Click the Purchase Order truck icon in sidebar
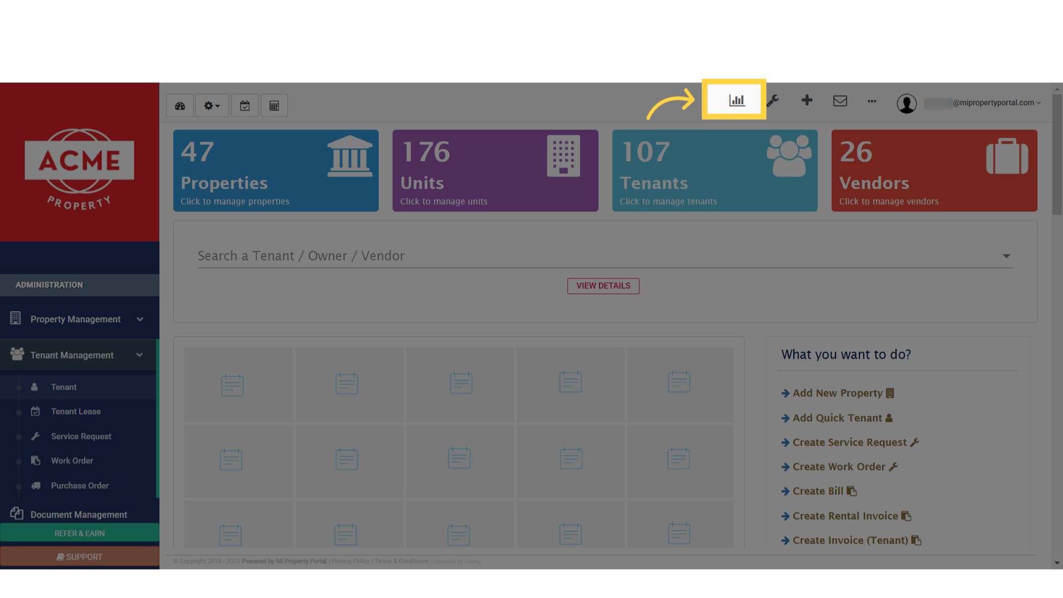 36,486
